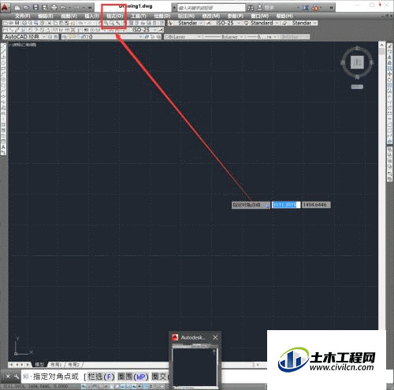Close the command line with X button
This screenshot has width=394, height=390.
coord(8,377)
